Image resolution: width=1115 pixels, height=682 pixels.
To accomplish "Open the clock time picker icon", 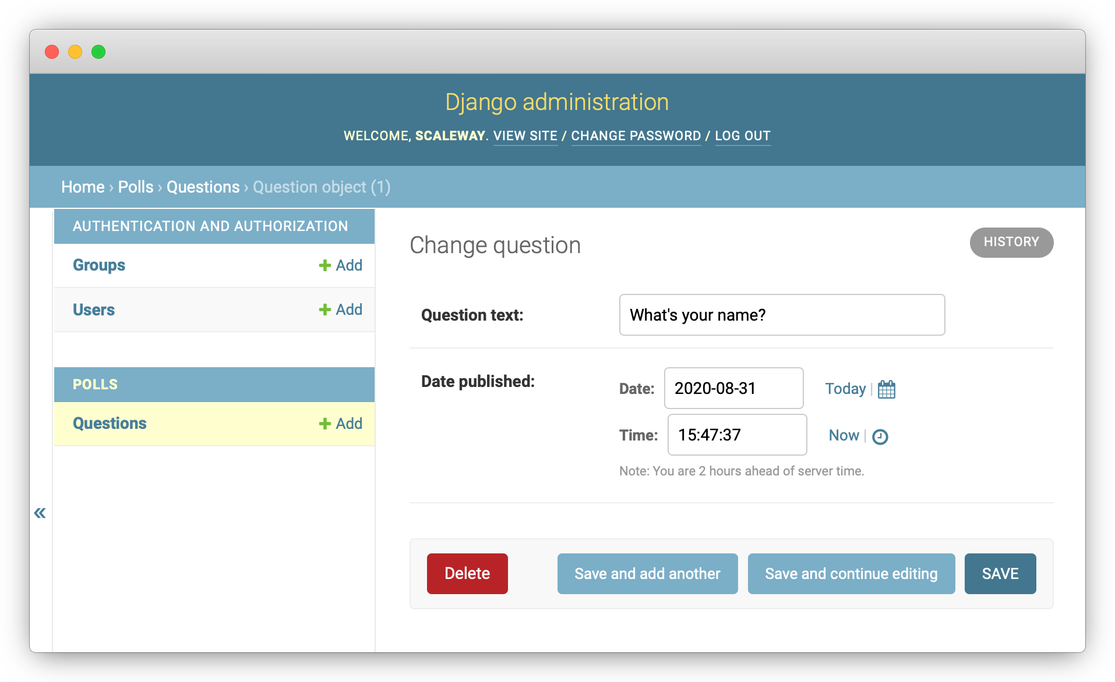I will (880, 436).
